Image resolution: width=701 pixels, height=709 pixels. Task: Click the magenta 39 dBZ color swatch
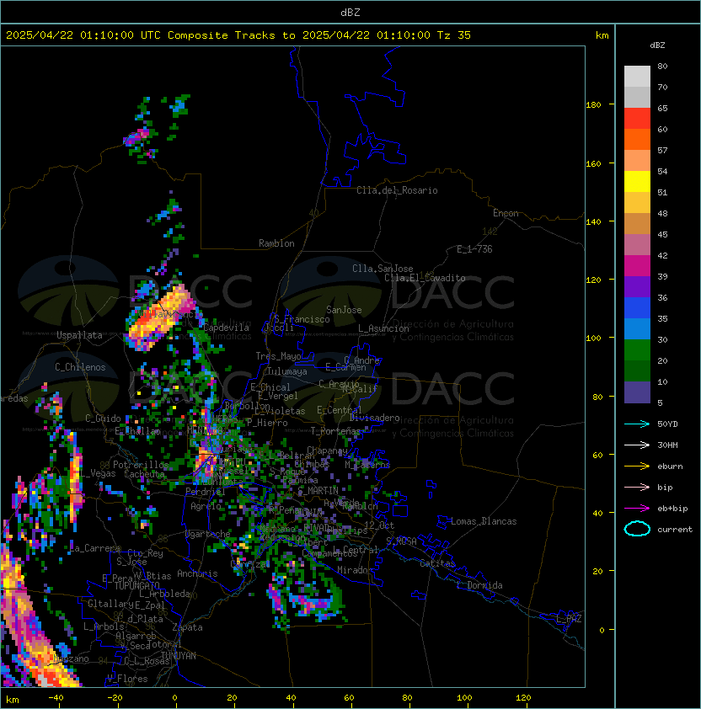[637, 266]
